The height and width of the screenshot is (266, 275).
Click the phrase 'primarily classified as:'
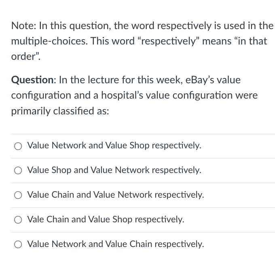(60, 111)
